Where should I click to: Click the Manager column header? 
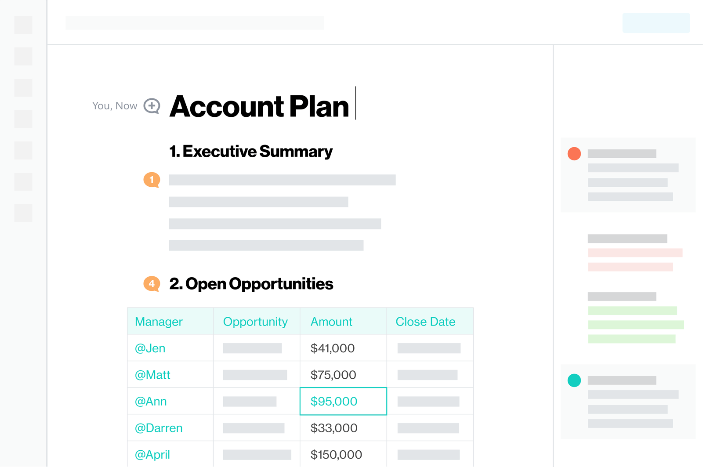(x=159, y=322)
